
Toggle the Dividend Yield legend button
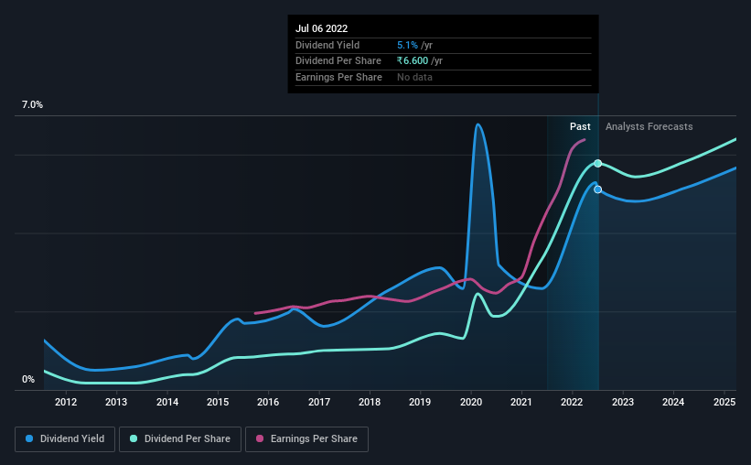coord(65,439)
